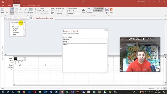Check the Show box in second grid column
This screenshot has height=94, width=167.
click(32, 65)
